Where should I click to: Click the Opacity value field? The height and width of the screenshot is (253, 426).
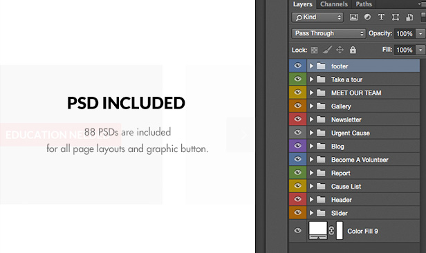coord(405,34)
